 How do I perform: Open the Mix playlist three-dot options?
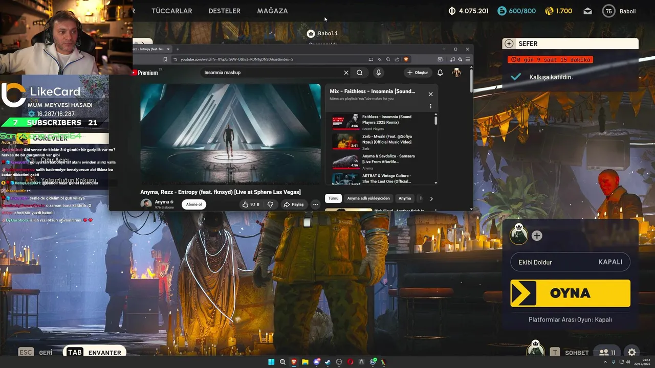click(430, 106)
